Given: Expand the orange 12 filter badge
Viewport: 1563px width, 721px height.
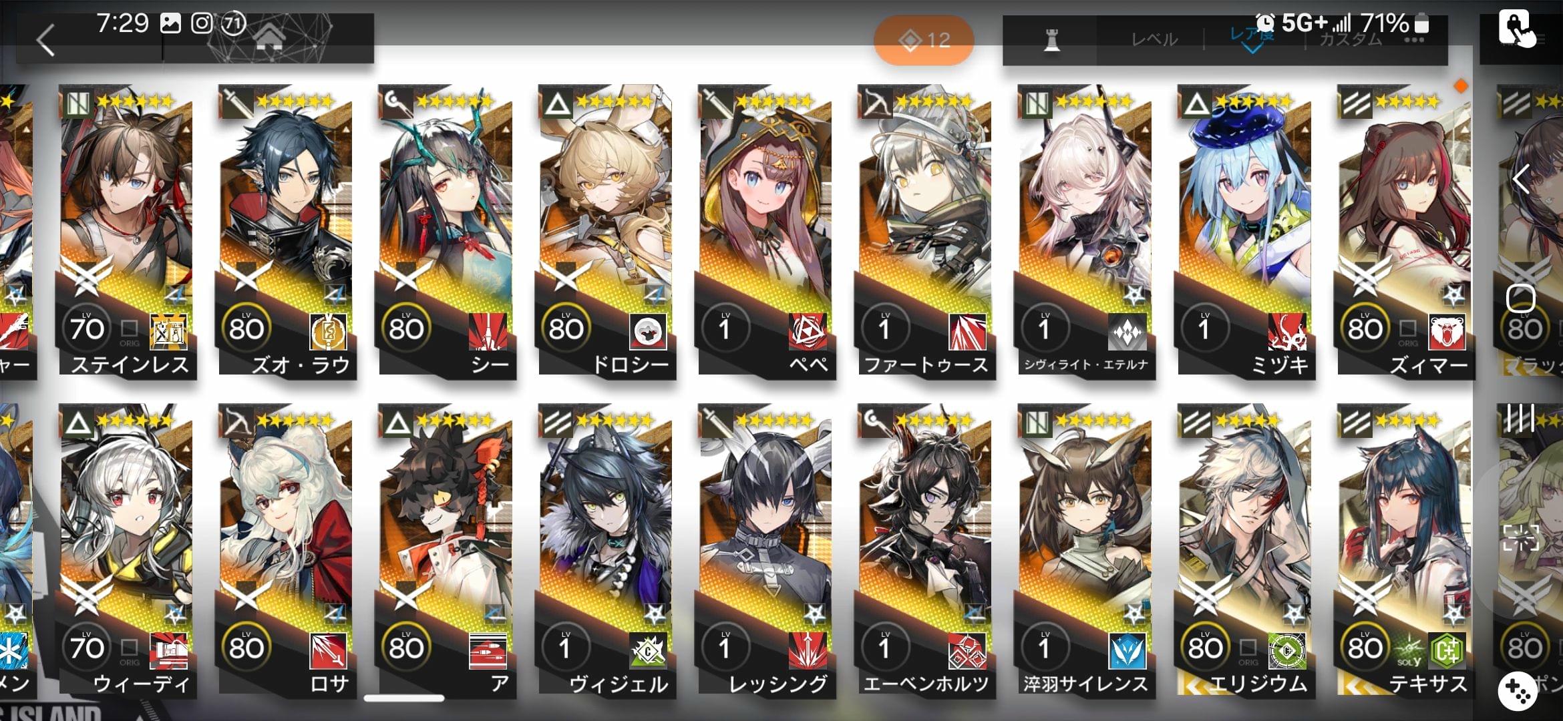Looking at the screenshot, I should click(x=924, y=40).
